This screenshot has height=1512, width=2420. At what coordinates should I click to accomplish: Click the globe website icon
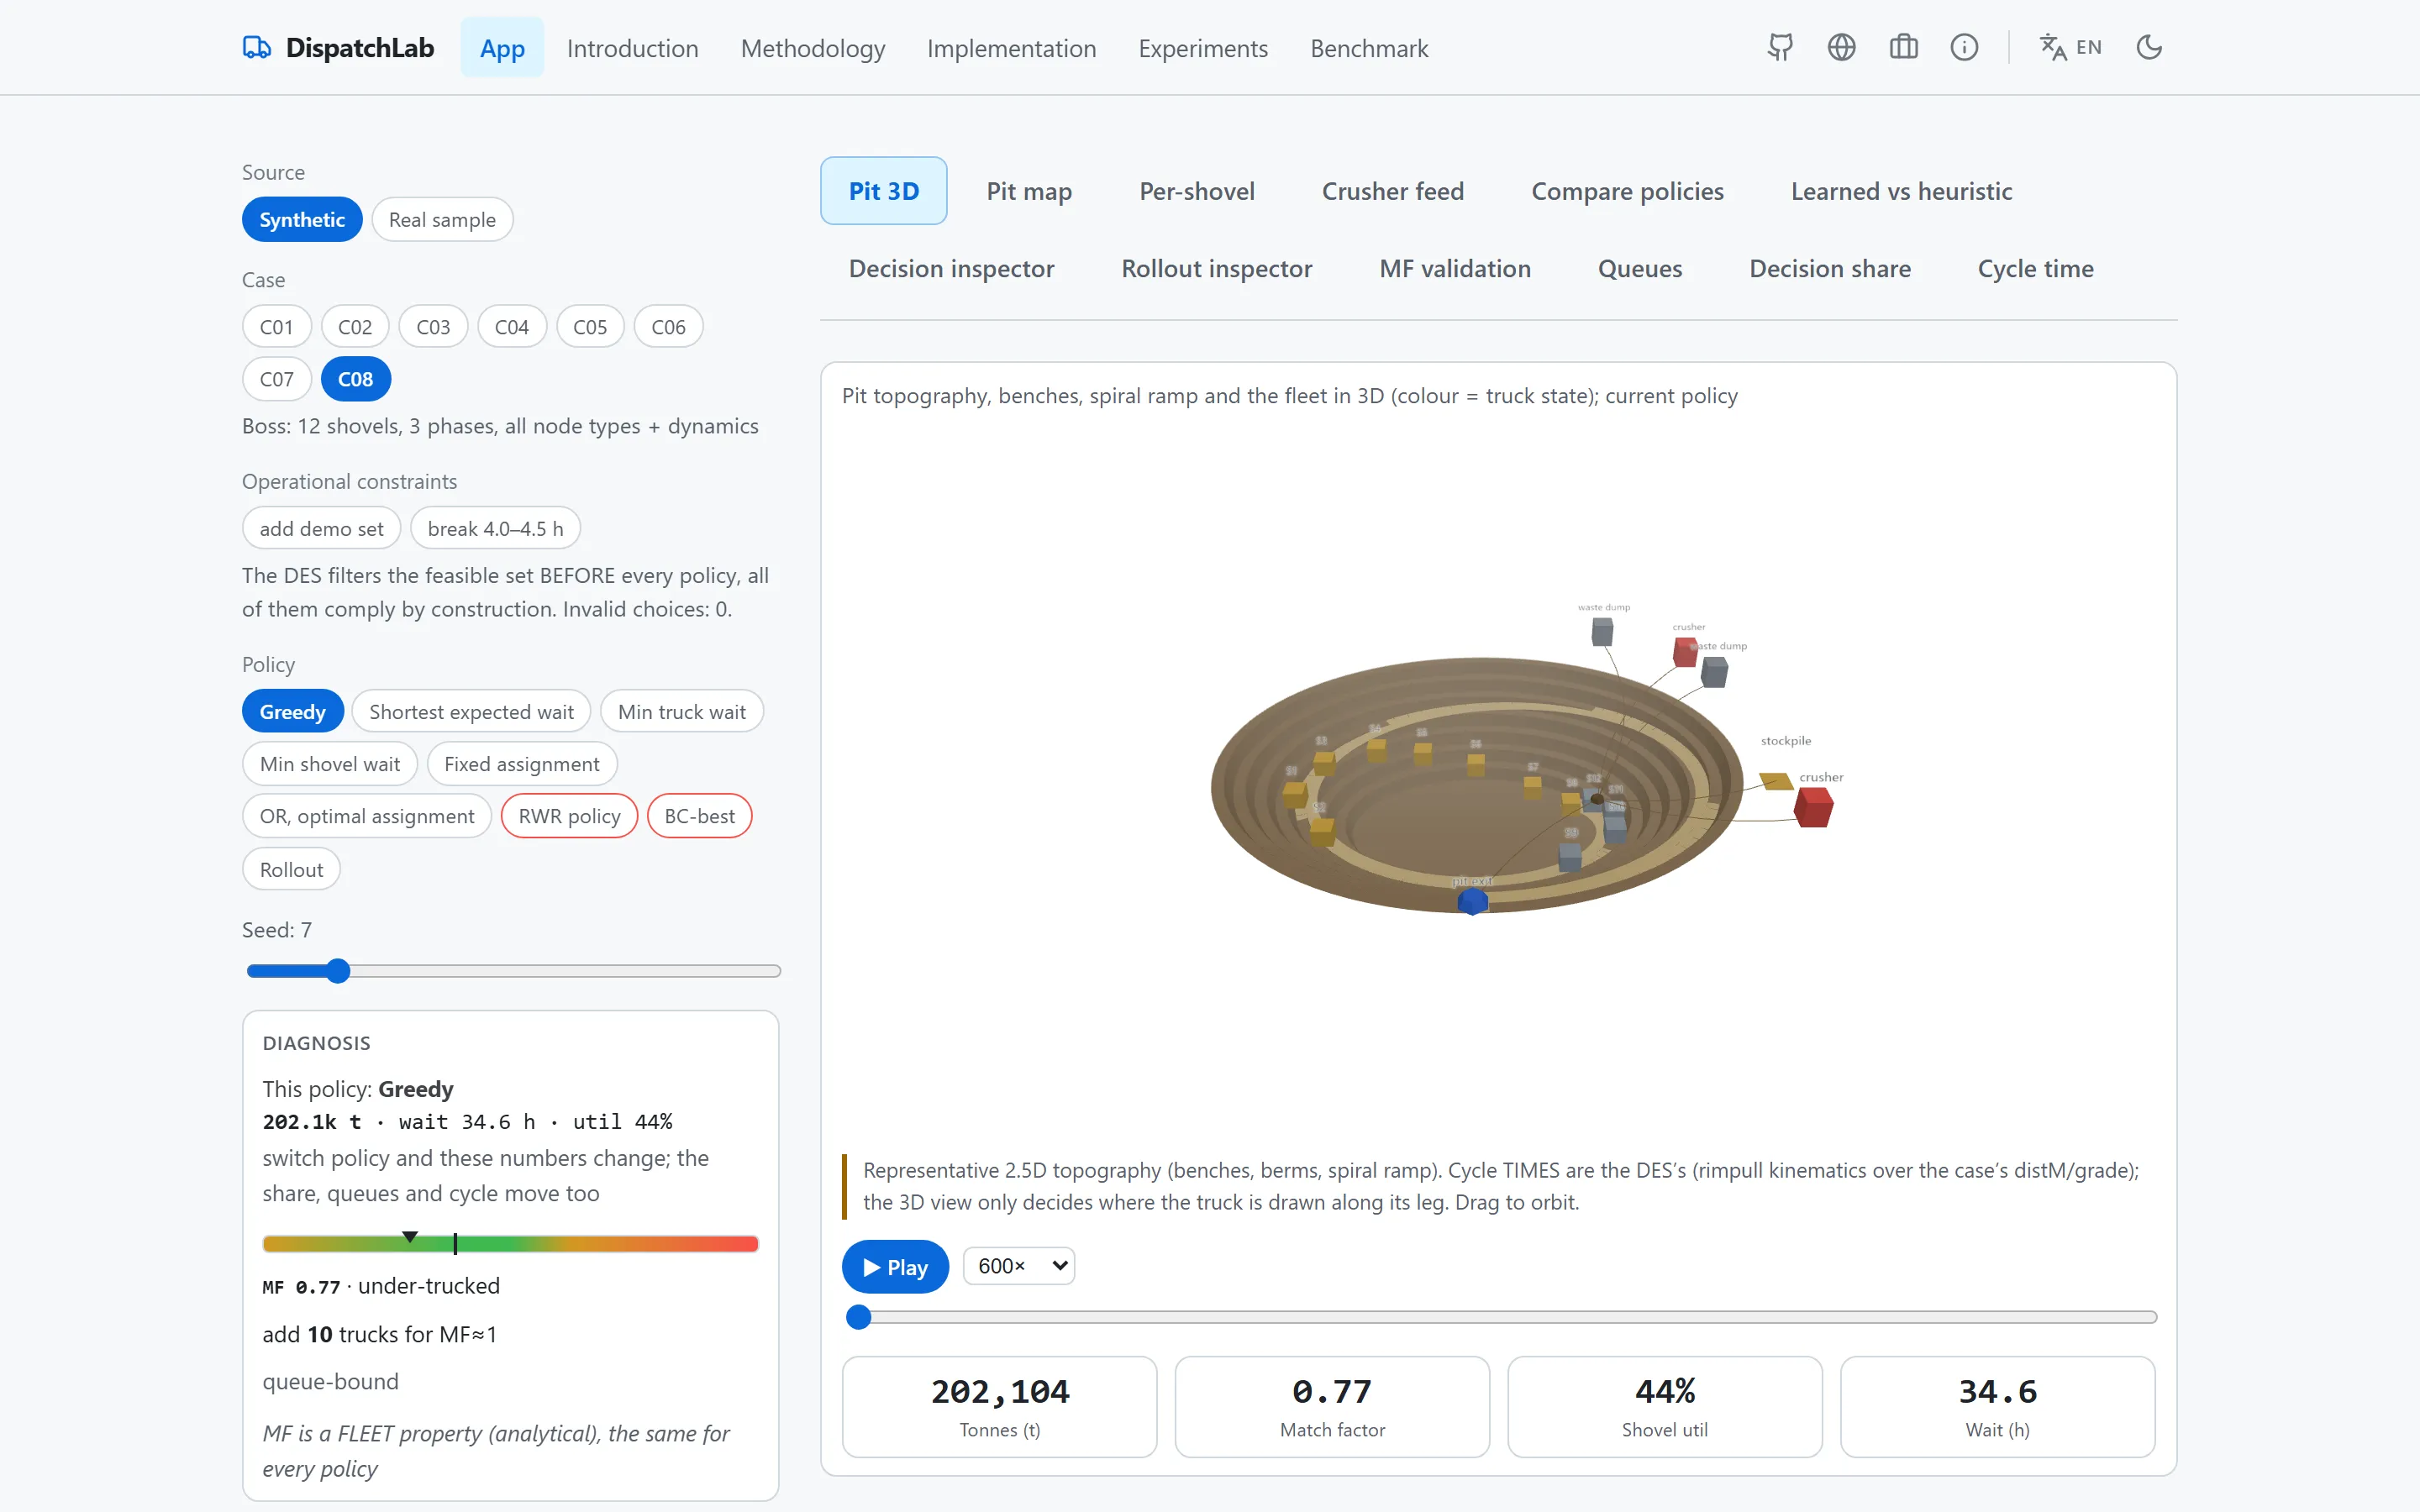coord(1841,47)
